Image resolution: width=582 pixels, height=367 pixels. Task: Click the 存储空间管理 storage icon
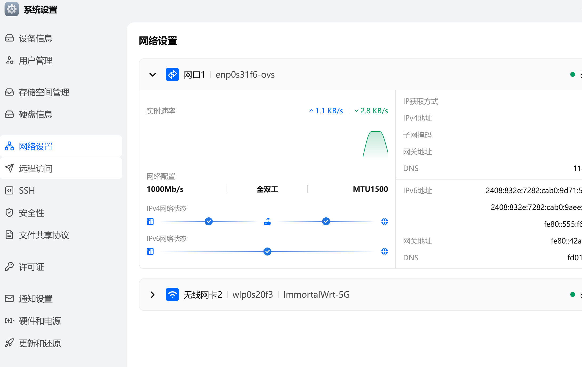click(x=9, y=92)
